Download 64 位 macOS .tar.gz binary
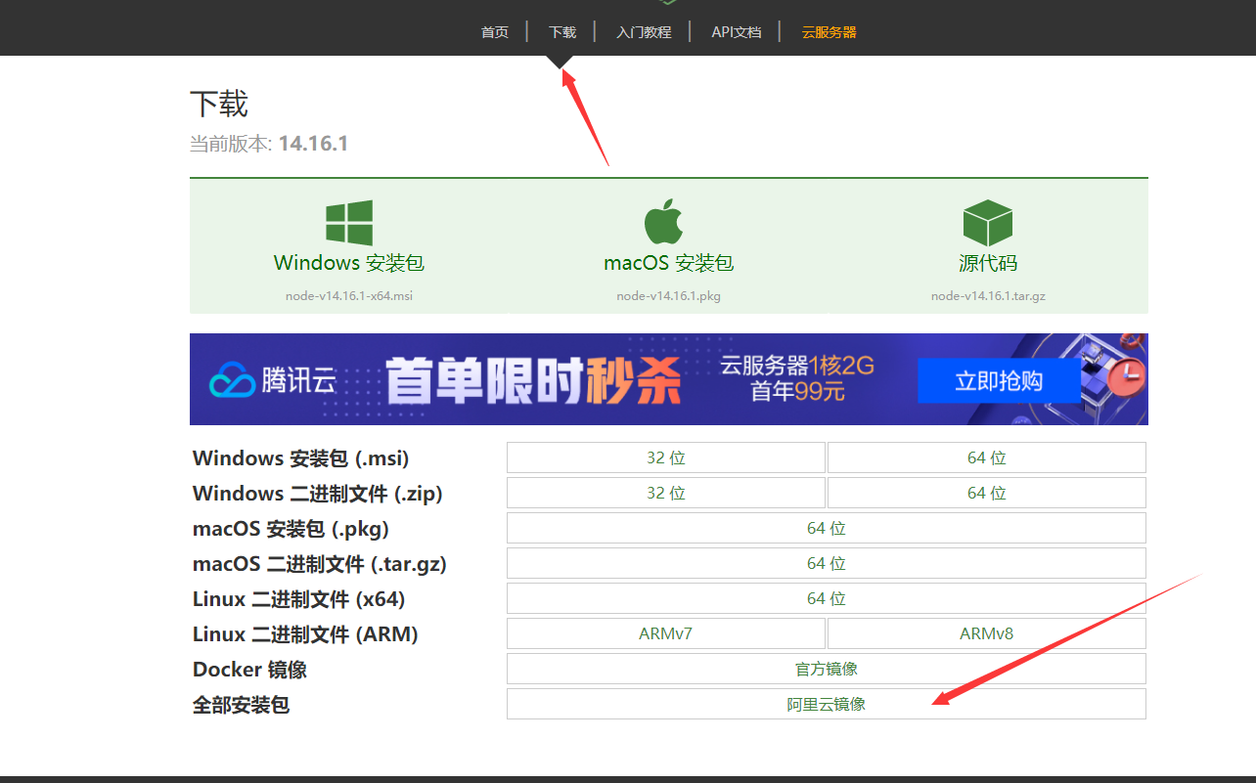The width and height of the screenshot is (1256, 783). pyautogui.click(x=827, y=563)
